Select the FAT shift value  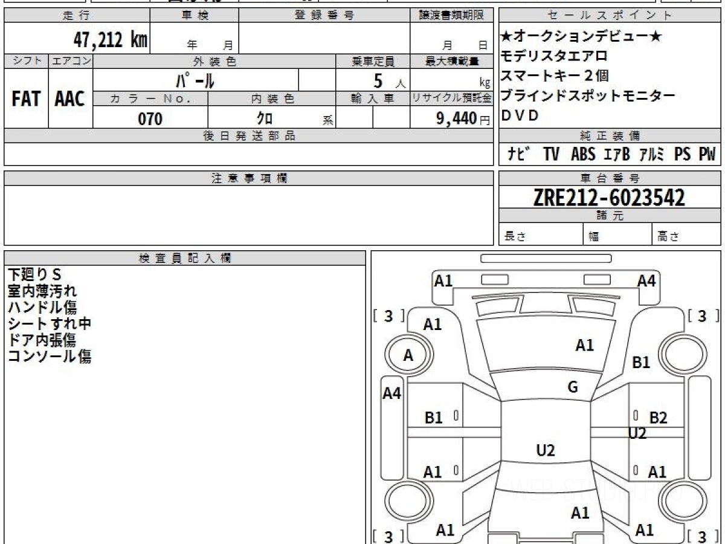[26, 100]
